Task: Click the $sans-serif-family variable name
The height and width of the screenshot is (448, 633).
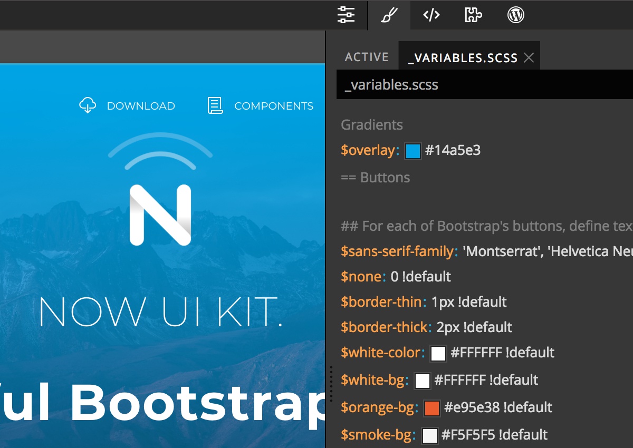Action: point(397,251)
